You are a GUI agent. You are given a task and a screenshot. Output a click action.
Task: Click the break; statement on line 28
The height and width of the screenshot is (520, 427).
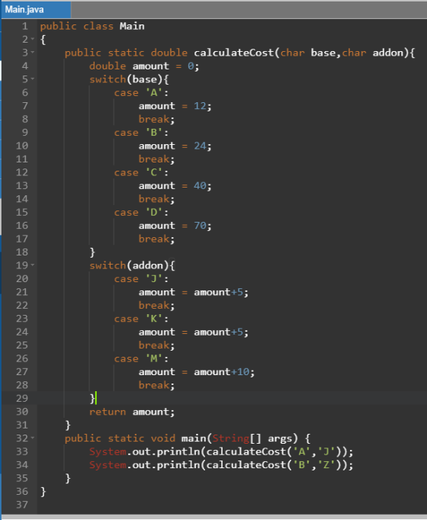(x=156, y=385)
